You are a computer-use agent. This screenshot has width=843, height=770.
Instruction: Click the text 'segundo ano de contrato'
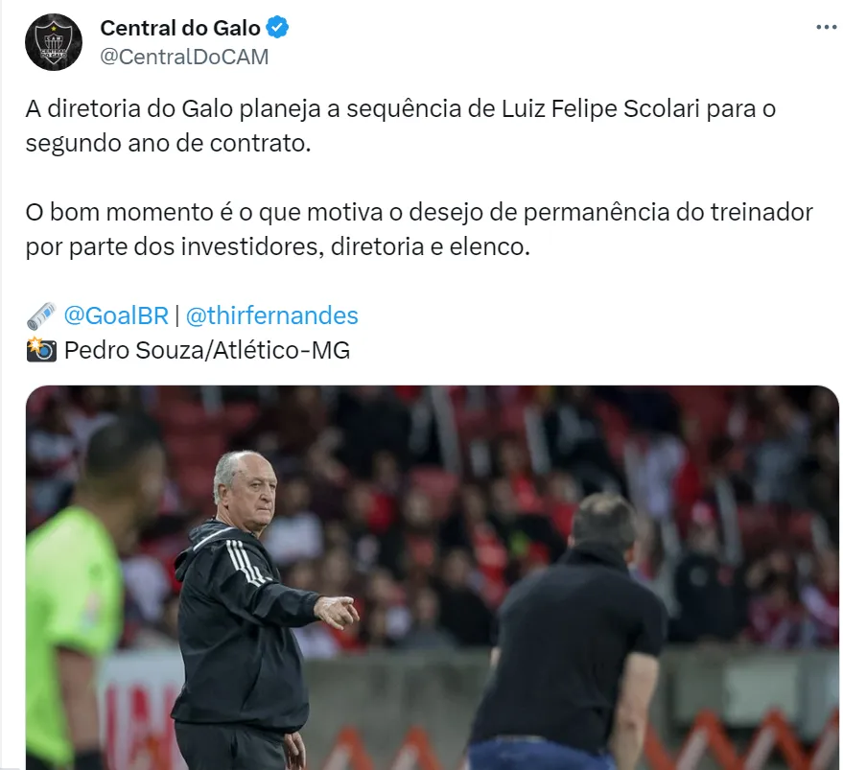(167, 144)
